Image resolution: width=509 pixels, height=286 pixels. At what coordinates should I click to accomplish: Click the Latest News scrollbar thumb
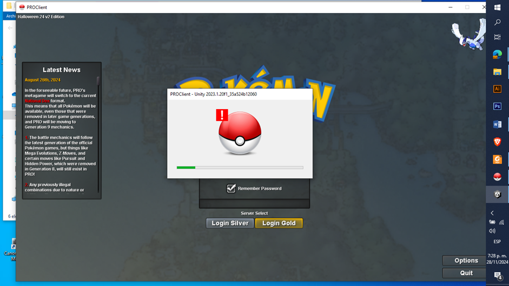pyautogui.click(x=98, y=81)
